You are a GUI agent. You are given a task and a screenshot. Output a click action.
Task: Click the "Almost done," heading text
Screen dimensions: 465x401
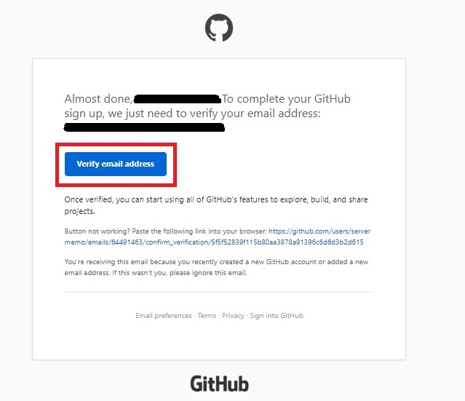click(98, 99)
